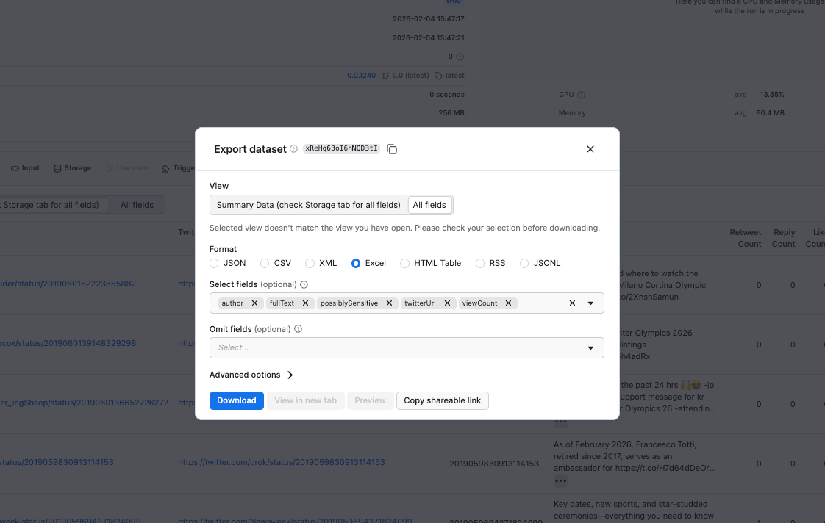Select the Summary Data view option

click(x=307, y=205)
